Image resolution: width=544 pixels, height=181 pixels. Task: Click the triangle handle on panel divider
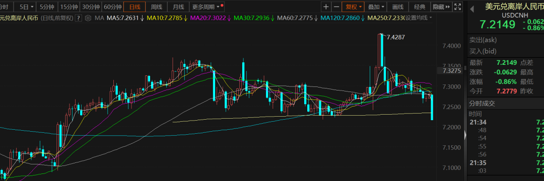465,135
